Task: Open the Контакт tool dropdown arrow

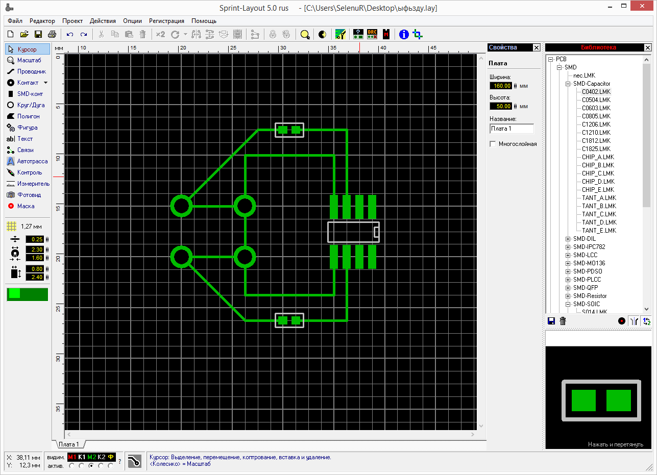Action: pyautogui.click(x=45, y=83)
